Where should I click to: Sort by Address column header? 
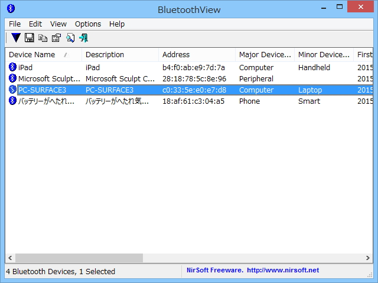[x=197, y=55]
